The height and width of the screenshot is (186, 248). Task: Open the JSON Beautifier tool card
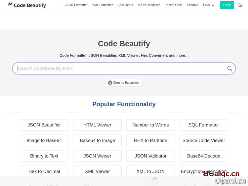[44, 125]
